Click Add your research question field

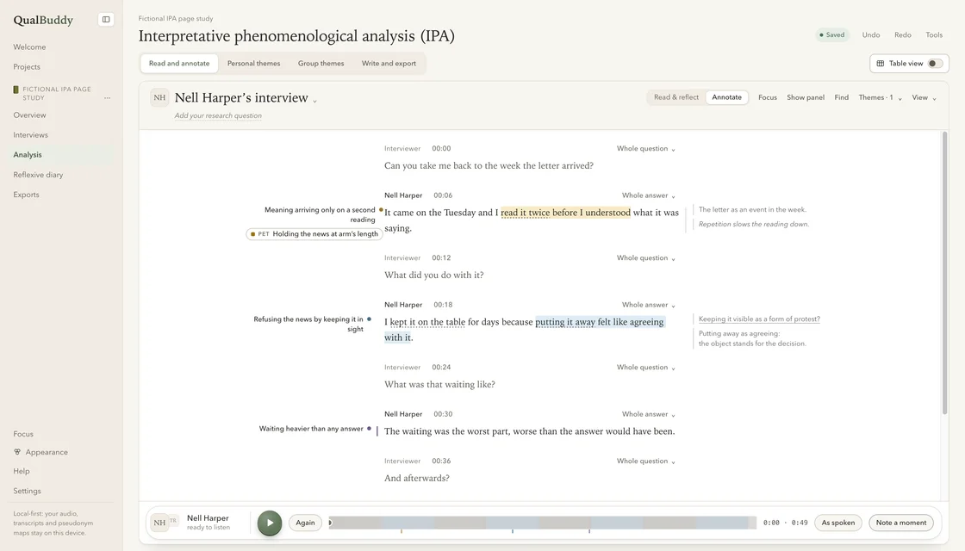tap(218, 115)
